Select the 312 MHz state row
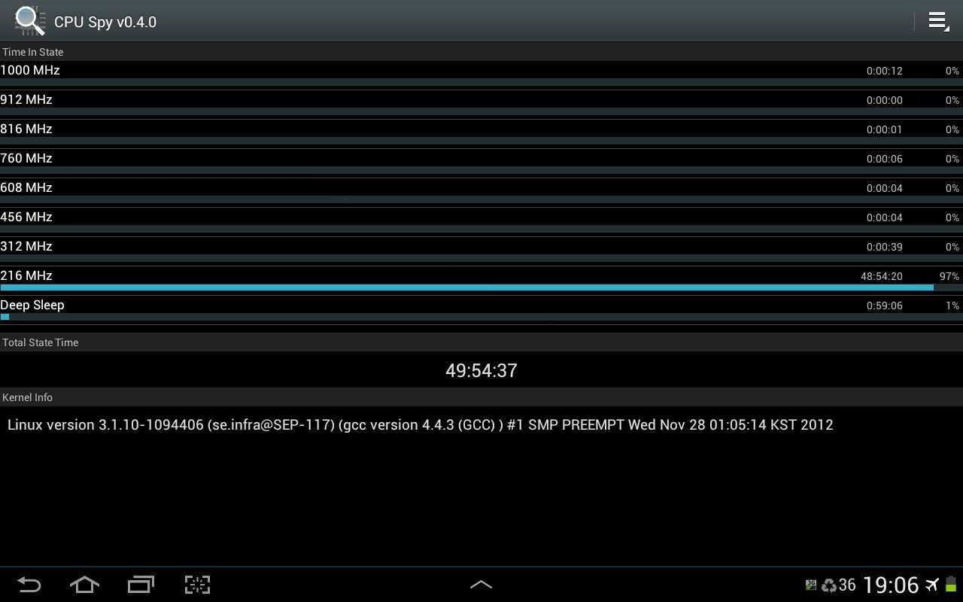Screen dimensions: 963x602 coord(481,250)
